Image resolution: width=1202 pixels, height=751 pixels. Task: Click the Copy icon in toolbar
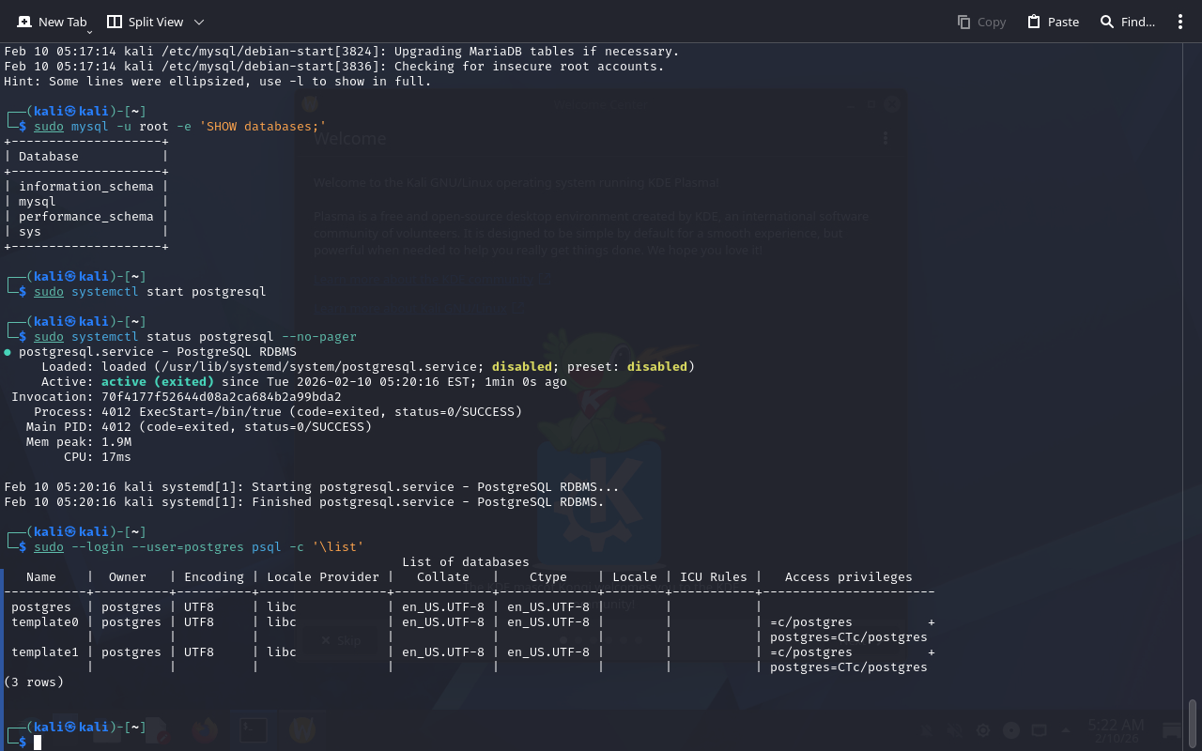tap(963, 22)
